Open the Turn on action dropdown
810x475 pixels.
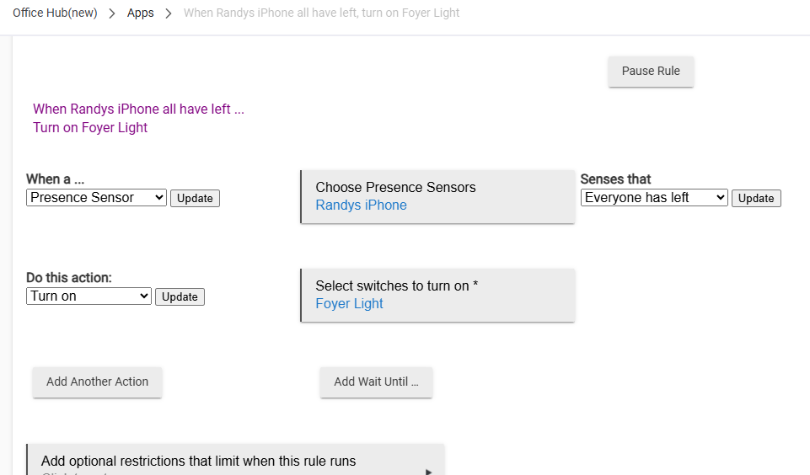89,296
